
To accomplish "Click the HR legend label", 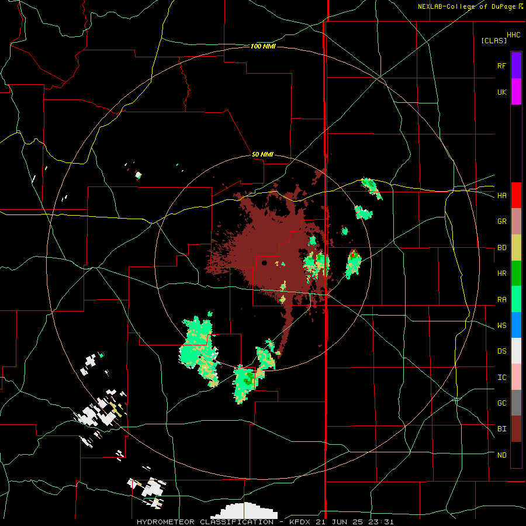I will coord(501,274).
